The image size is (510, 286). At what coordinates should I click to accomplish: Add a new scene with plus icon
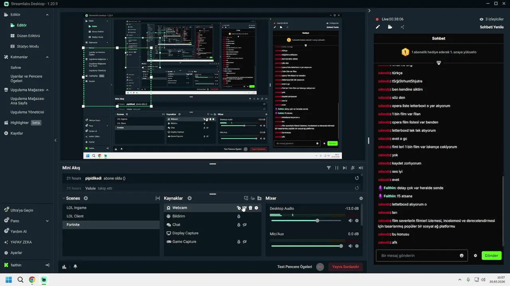(86, 198)
